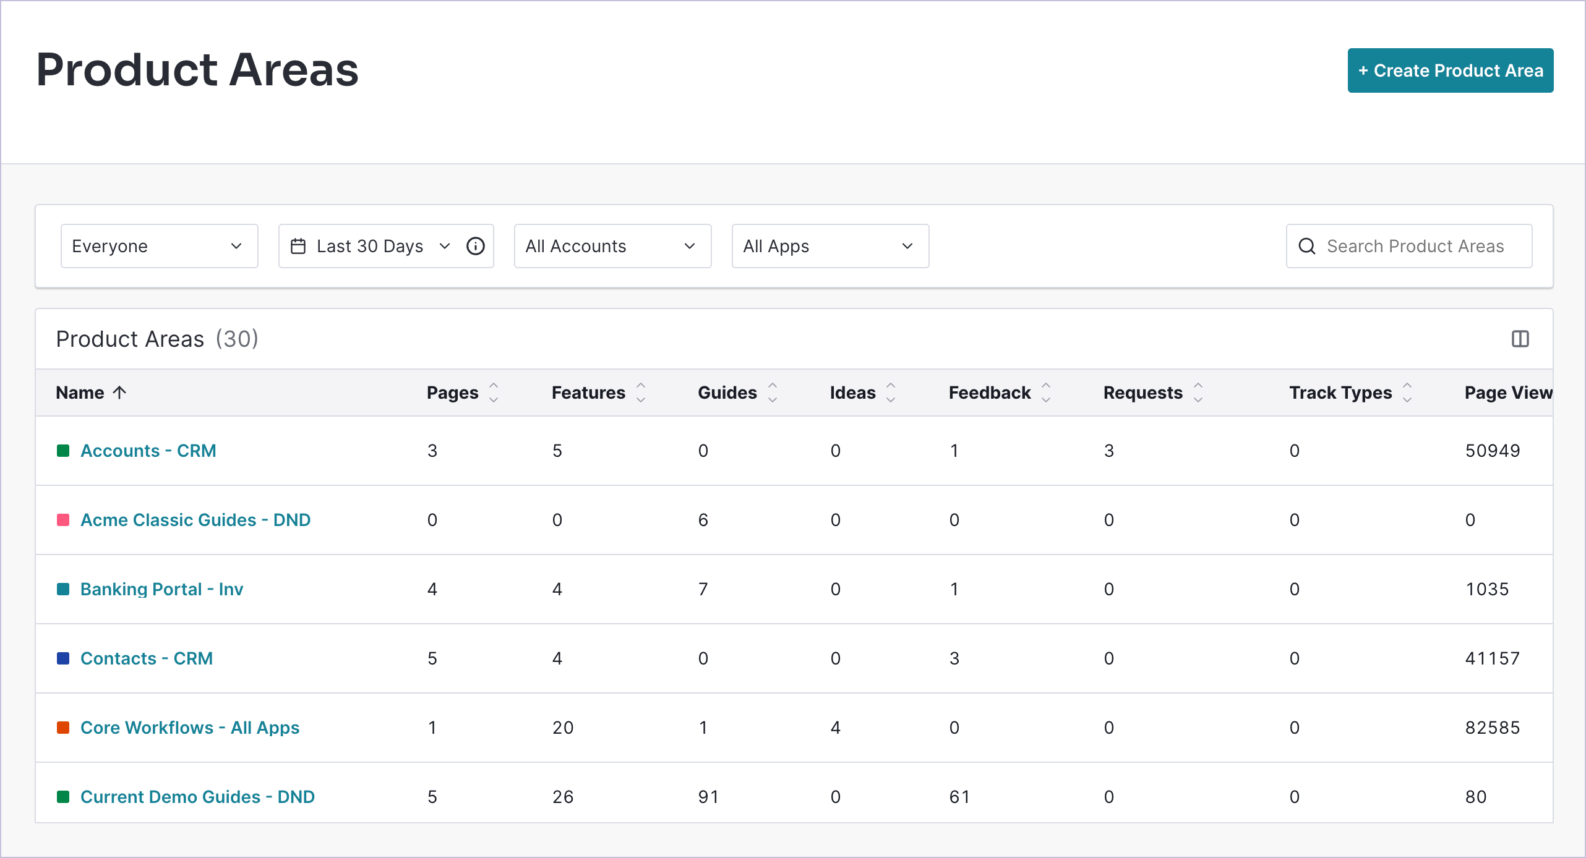This screenshot has width=1586, height=858.
Task: Open the Everyone segment dropdown
Action: click(x=159, y=246)
